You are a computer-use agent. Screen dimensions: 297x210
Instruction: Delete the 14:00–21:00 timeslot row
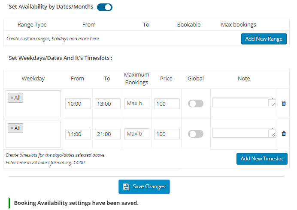coord(283,133)
